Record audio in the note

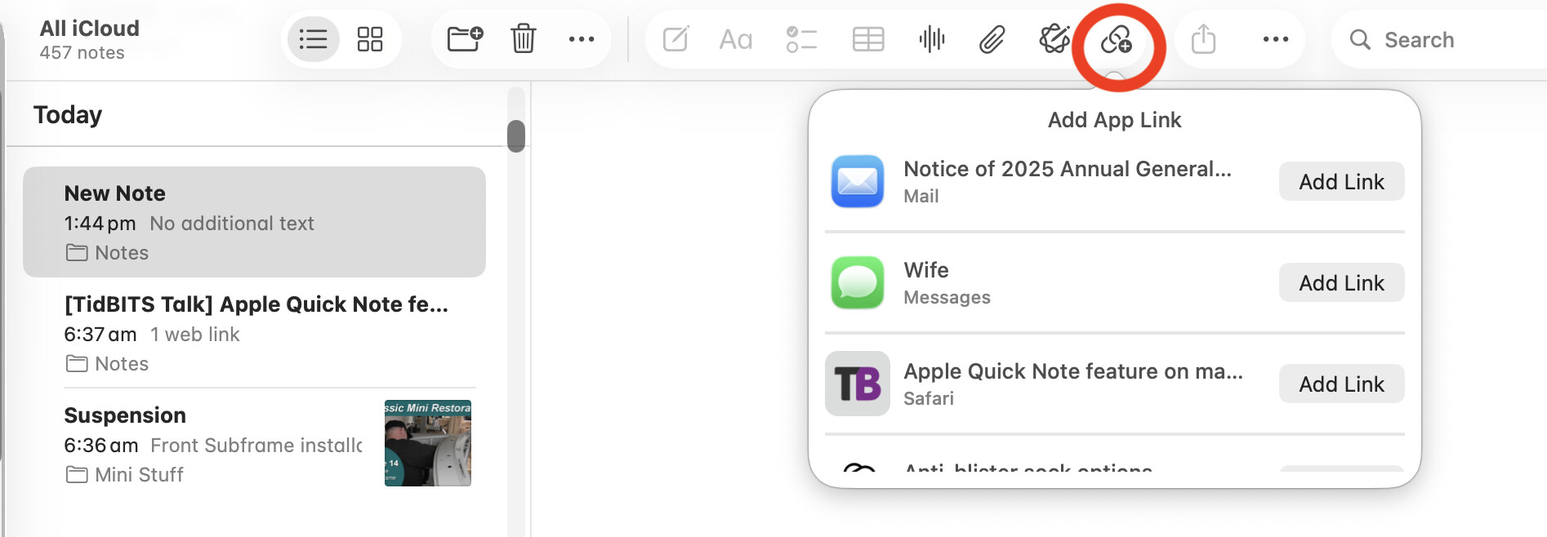(931, 39)
